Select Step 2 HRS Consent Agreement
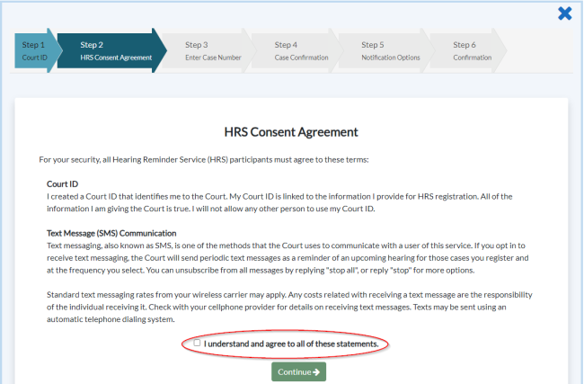The image size is (584, 384). pyautogui.click(x=111, y=50)
